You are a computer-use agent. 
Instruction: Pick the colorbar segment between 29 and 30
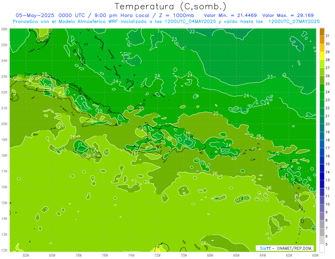tap(322, 48)
